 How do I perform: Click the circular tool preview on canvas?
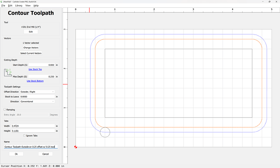(x=105, y=132)
